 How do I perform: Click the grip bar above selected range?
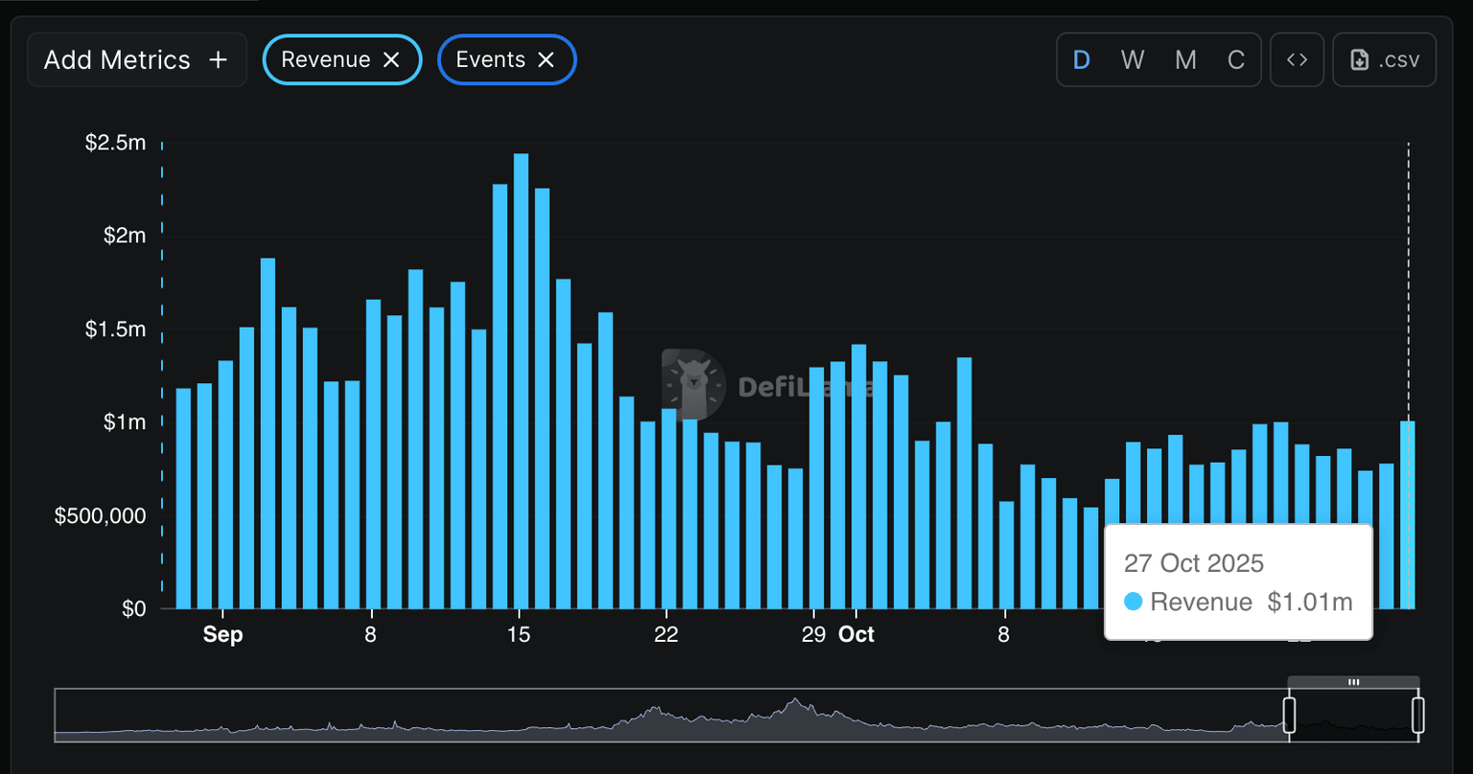pos(1353,682)
